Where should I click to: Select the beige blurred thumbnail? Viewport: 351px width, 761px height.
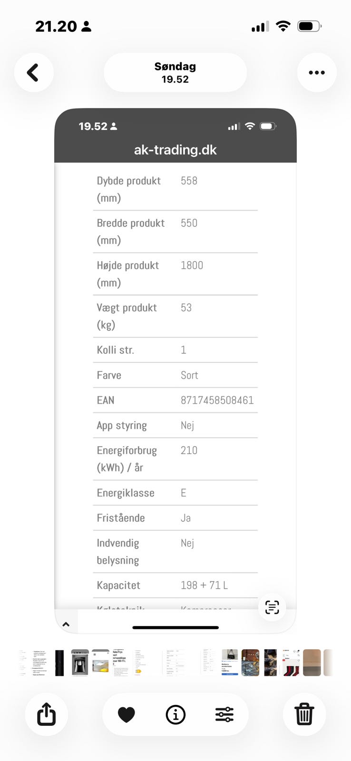[312, 663]
